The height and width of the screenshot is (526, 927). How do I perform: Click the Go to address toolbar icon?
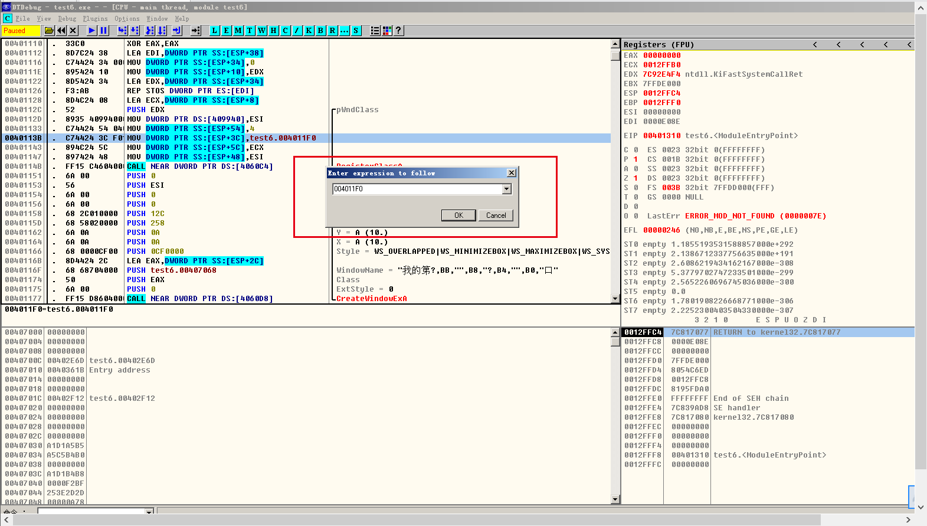196,31
